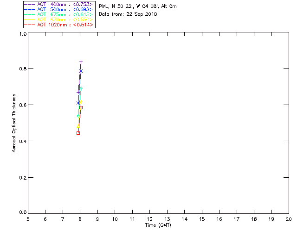This screenshot has width=297, height=237.
Task: Click x-axis tick label '7'
Action: coord(63,219)
